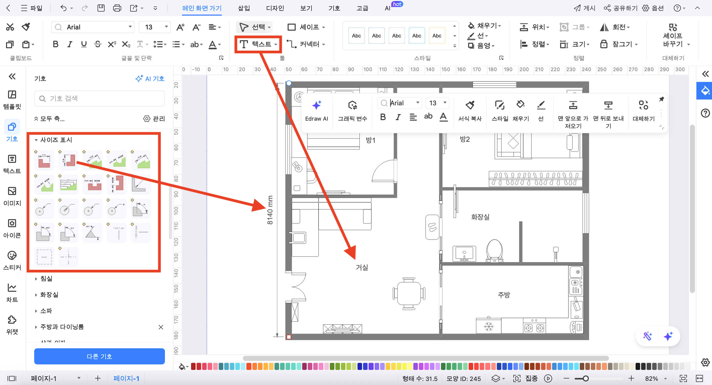712x385 pixels.
Task: Click the presentation play icon in status bar
Action: [548, 378]
